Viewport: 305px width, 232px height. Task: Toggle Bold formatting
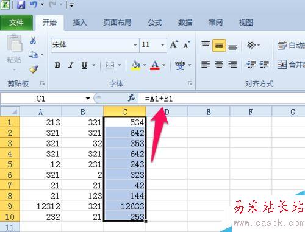[57, 65]
